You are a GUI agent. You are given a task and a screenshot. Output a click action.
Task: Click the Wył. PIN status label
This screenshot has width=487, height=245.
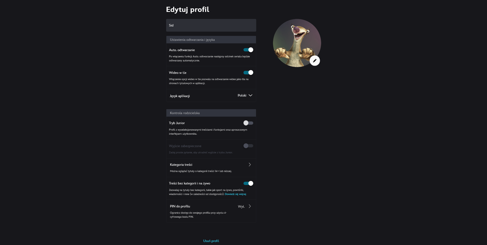(241, 207)
